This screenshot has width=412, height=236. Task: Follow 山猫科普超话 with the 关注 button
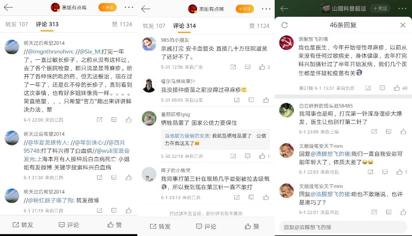380,9
